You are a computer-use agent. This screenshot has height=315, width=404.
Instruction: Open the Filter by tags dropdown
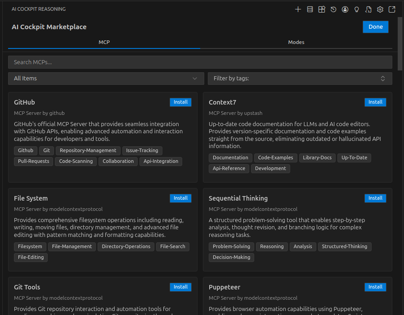click(x=300, y=79)
